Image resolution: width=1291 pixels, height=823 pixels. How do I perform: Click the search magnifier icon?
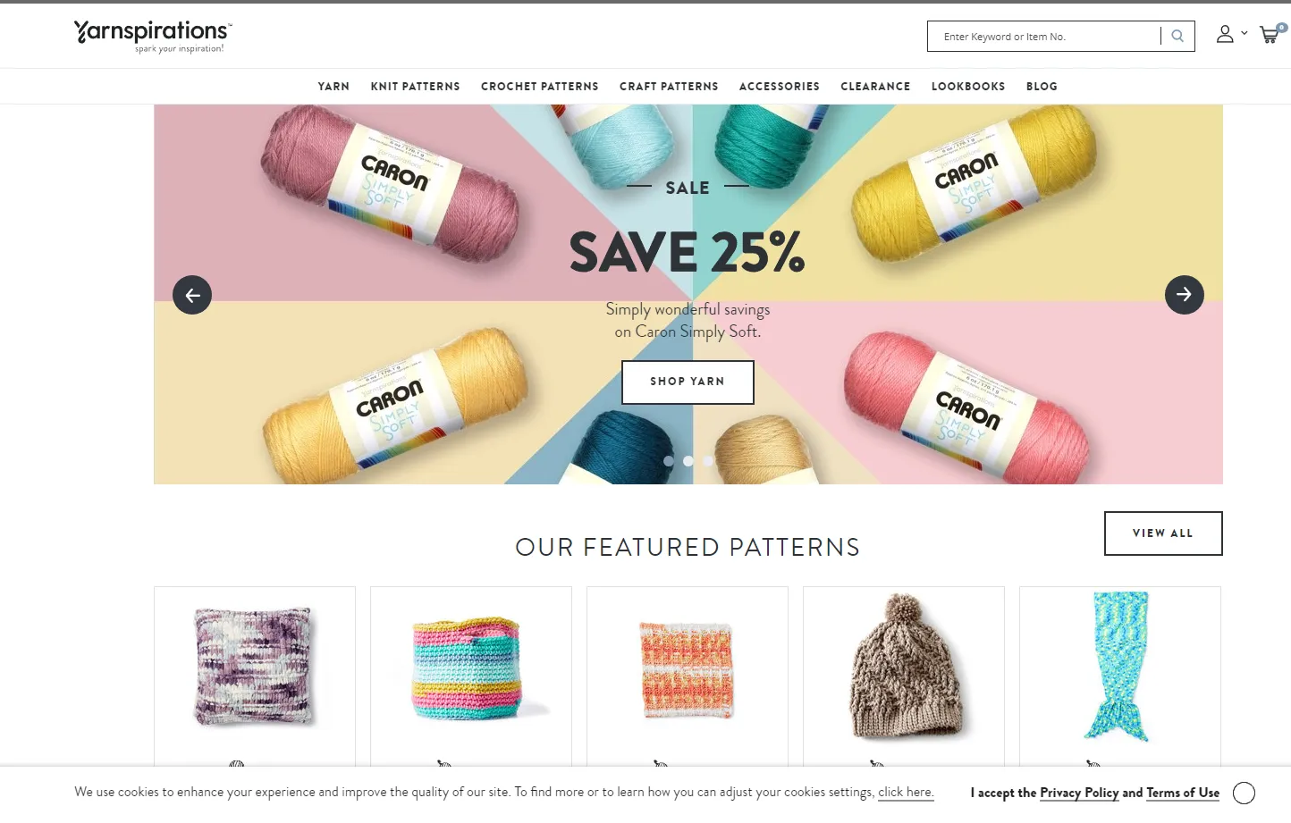(1177, 37)
